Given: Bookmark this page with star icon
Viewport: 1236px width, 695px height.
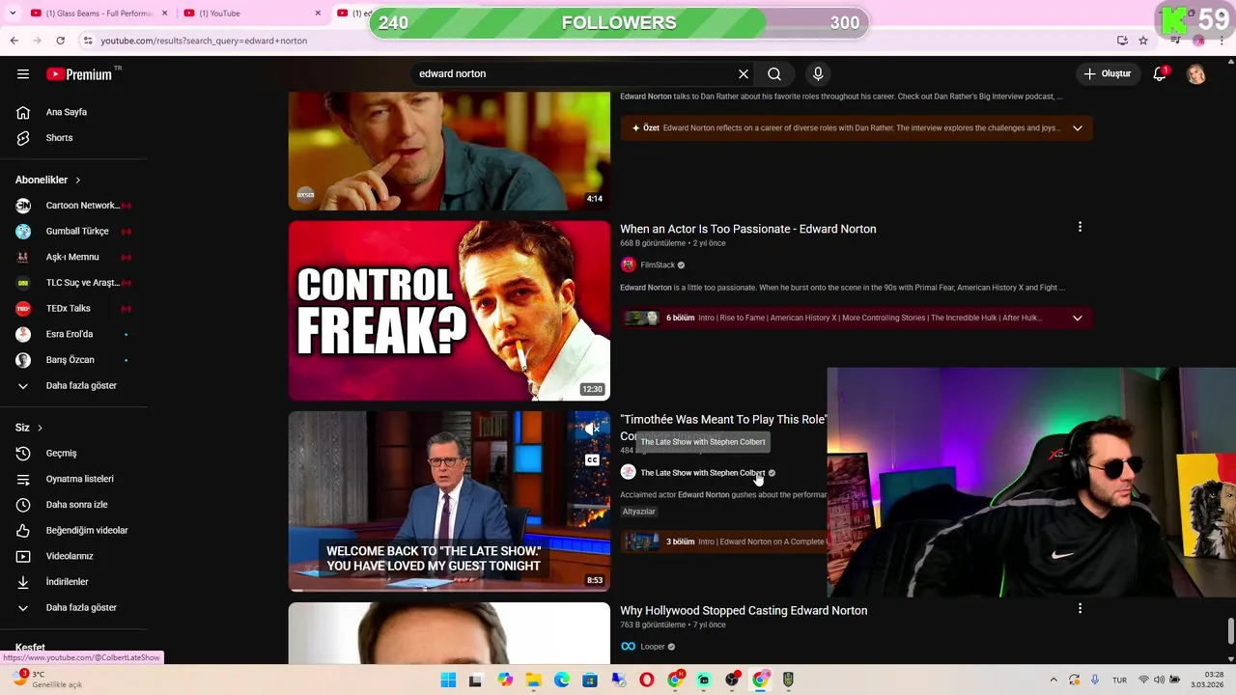Looking at the screenshot, I should [1143, 41].
